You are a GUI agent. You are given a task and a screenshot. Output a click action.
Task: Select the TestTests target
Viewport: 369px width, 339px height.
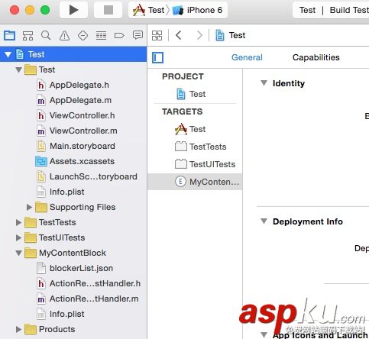pos(201,147)
